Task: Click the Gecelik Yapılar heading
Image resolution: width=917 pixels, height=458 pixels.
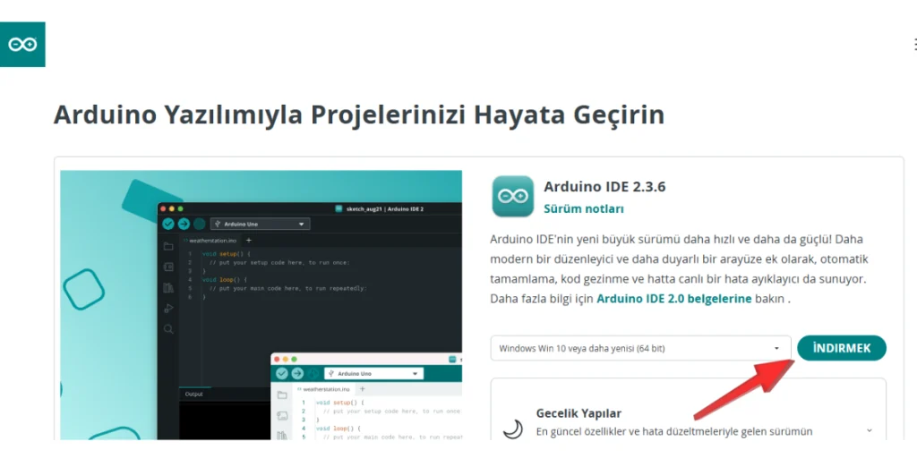Action: click(x=578, y=413)
